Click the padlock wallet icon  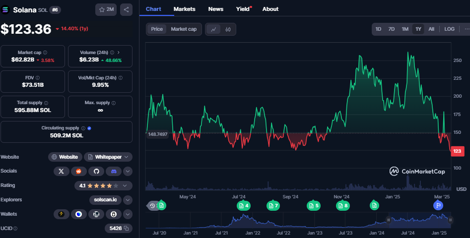point(114,214)
